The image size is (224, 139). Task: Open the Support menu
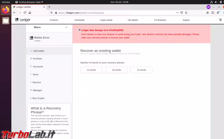186,20
